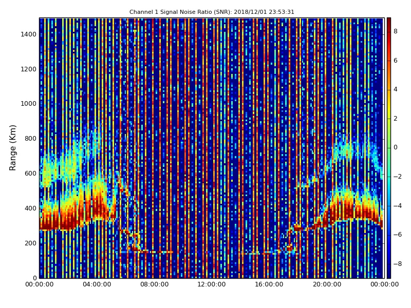Click the y-axis tick label 200
Viewport: 411px width, 308px height.
(30, 243)
